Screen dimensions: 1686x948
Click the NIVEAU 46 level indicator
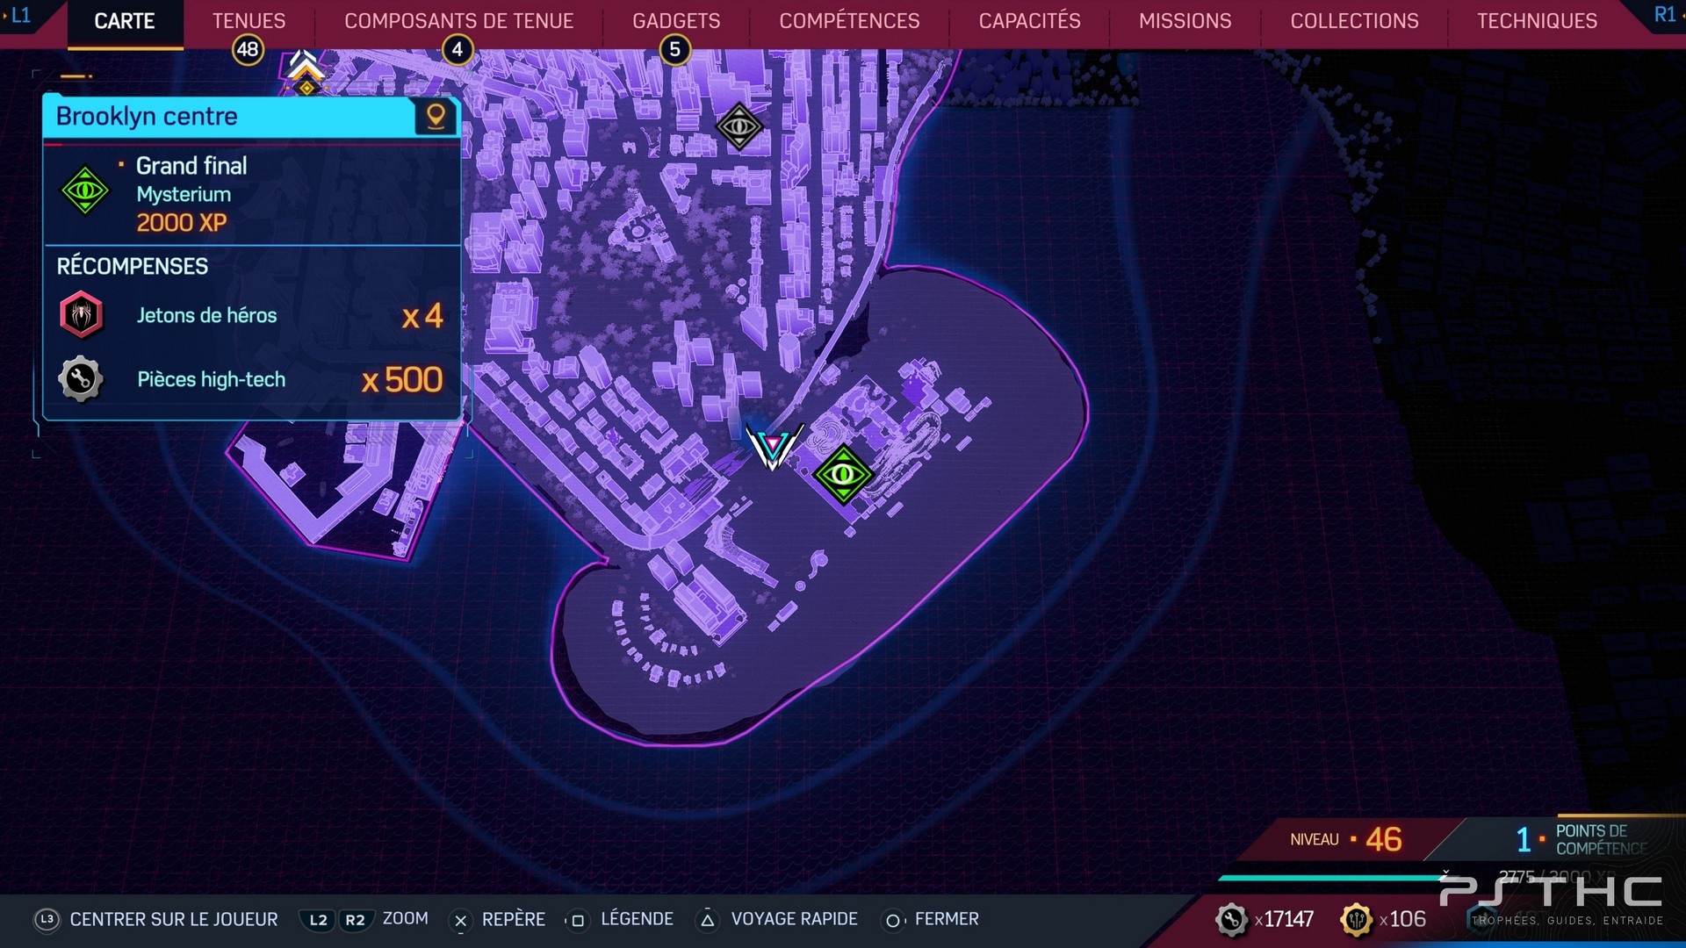click(x=1346, y=839)
